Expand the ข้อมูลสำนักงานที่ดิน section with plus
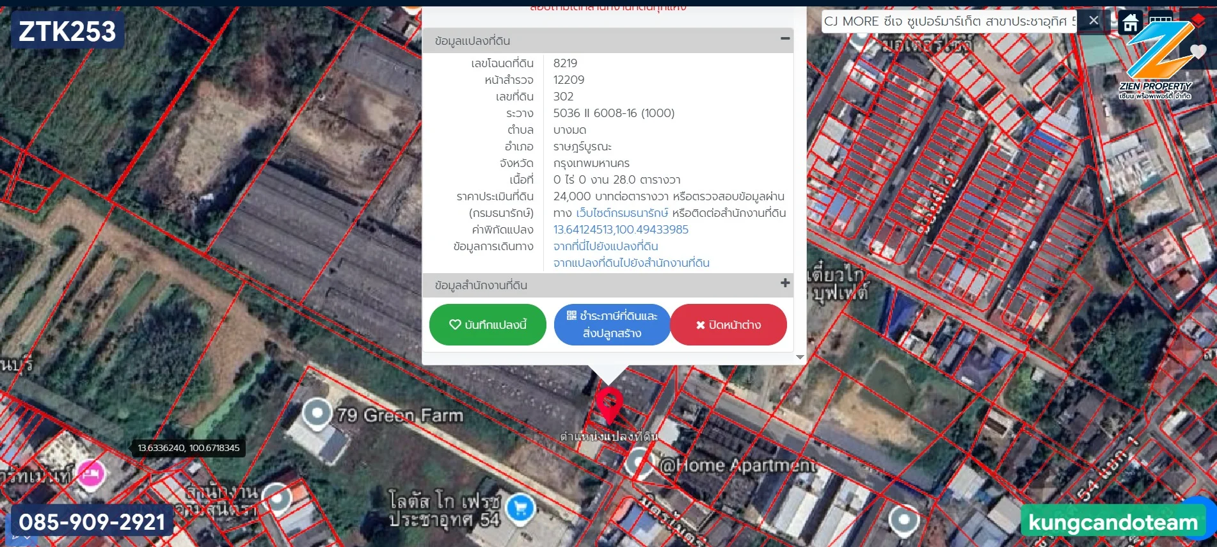The image size is (1217, 547). [x=785, y=283]
